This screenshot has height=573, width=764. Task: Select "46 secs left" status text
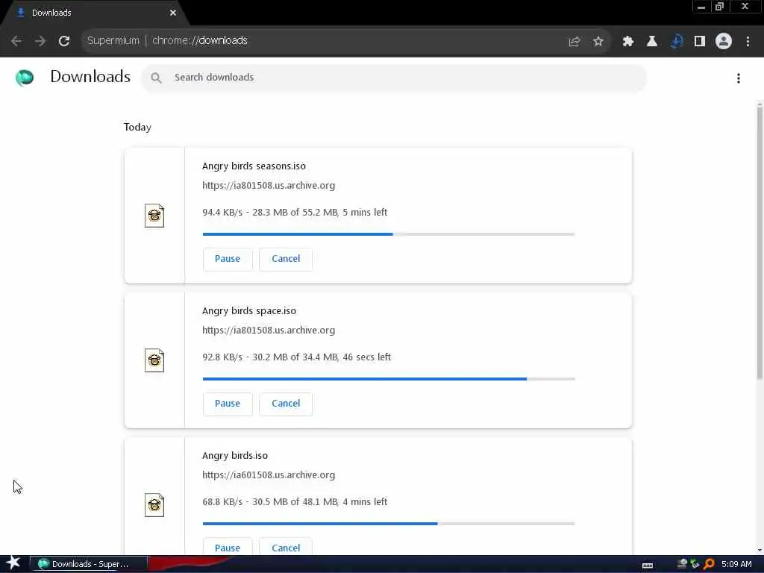point(366,357)
